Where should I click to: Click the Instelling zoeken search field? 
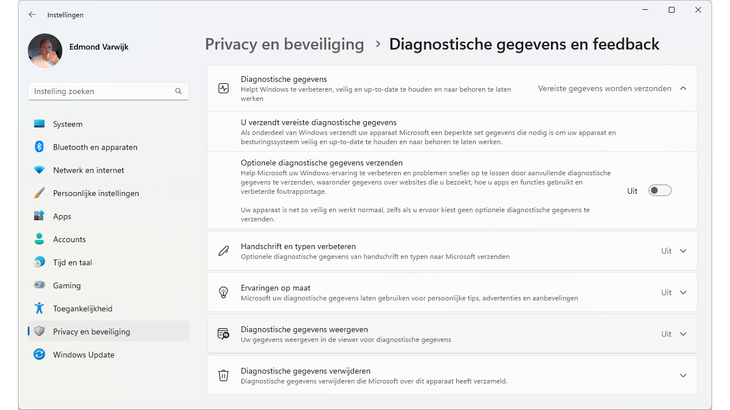pos(103,91)
